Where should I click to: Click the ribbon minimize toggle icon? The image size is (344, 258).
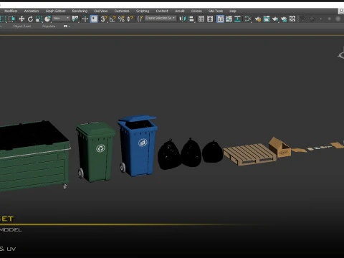pos(65,26)
